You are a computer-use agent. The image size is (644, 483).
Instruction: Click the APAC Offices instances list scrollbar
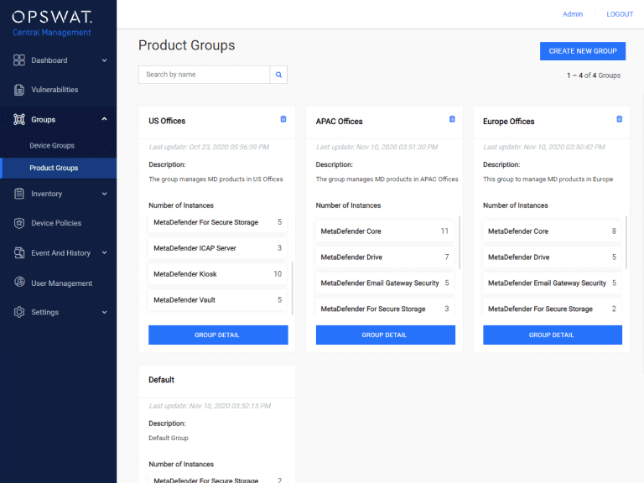click(460, 242)
